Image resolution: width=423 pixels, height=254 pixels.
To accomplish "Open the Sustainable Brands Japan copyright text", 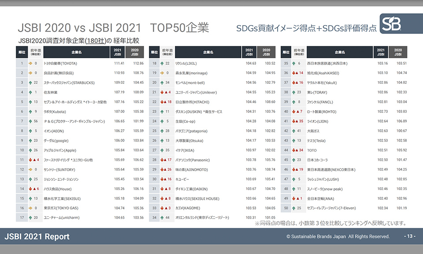I will click(338, 237).
